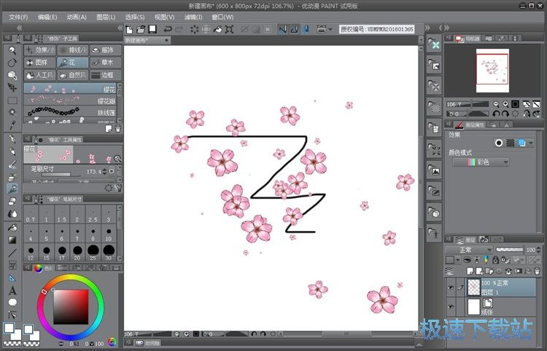
Task: Open the 编辑(E) menu
Action: click(47, 17)
